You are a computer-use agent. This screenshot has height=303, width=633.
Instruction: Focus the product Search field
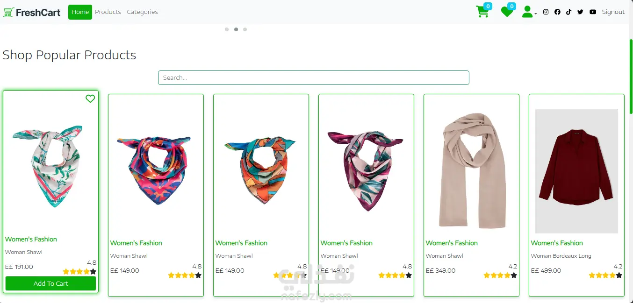pos(313,78)
